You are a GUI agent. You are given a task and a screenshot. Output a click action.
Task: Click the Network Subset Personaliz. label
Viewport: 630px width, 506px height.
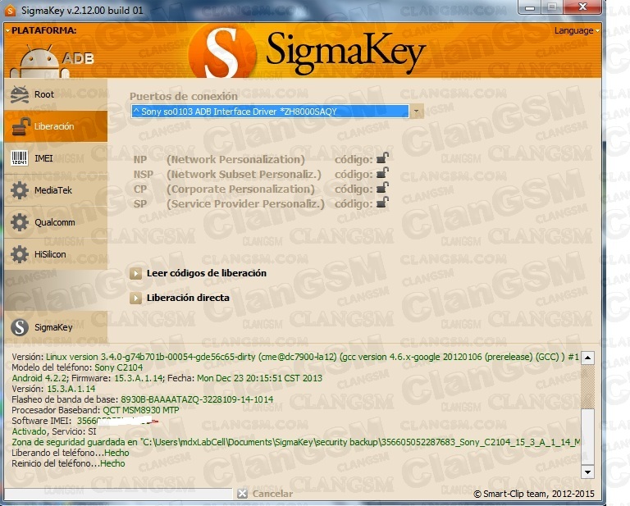click(x=244, y=175)
